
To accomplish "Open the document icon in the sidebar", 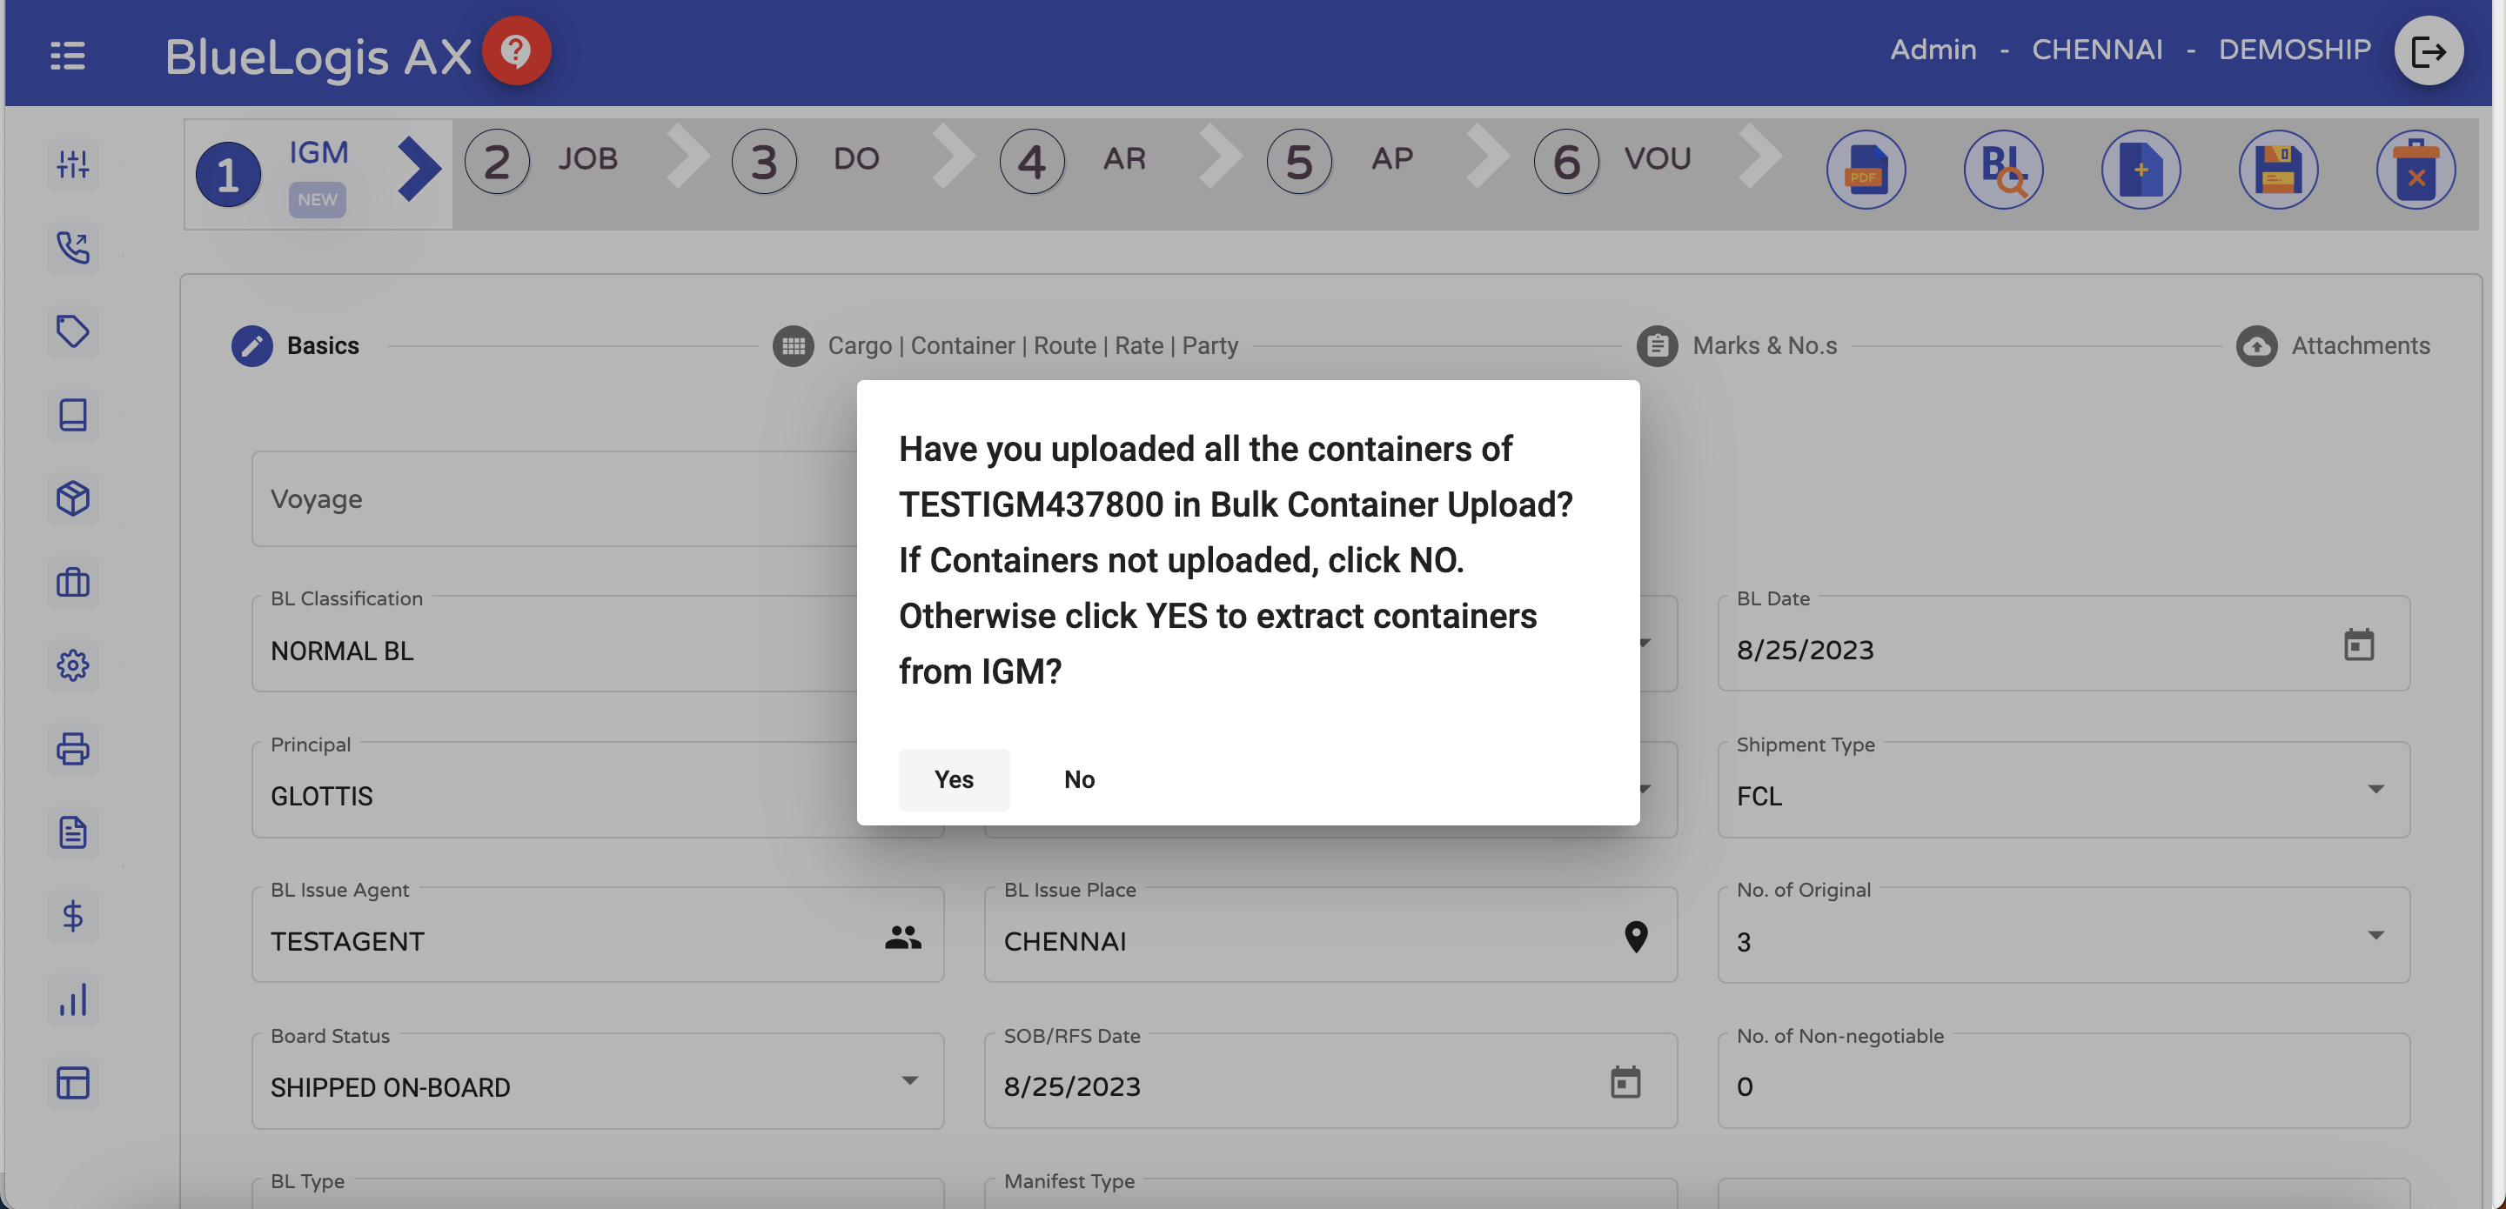I will point(73,832).
